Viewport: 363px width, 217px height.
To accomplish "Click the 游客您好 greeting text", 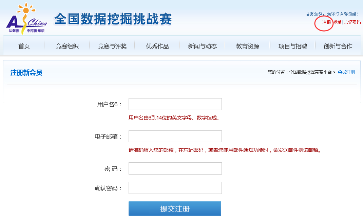I will [x=332, y=14].
